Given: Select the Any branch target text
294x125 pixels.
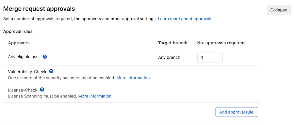Looking at the screenshot, I should [169, 57].
